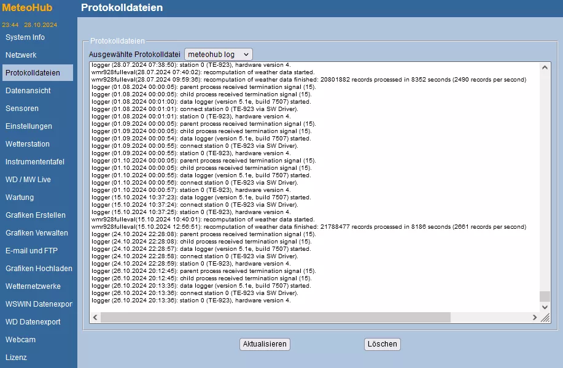Click log line 01.09.2024 00:00:55 connect station

click(x=195, y=145)
